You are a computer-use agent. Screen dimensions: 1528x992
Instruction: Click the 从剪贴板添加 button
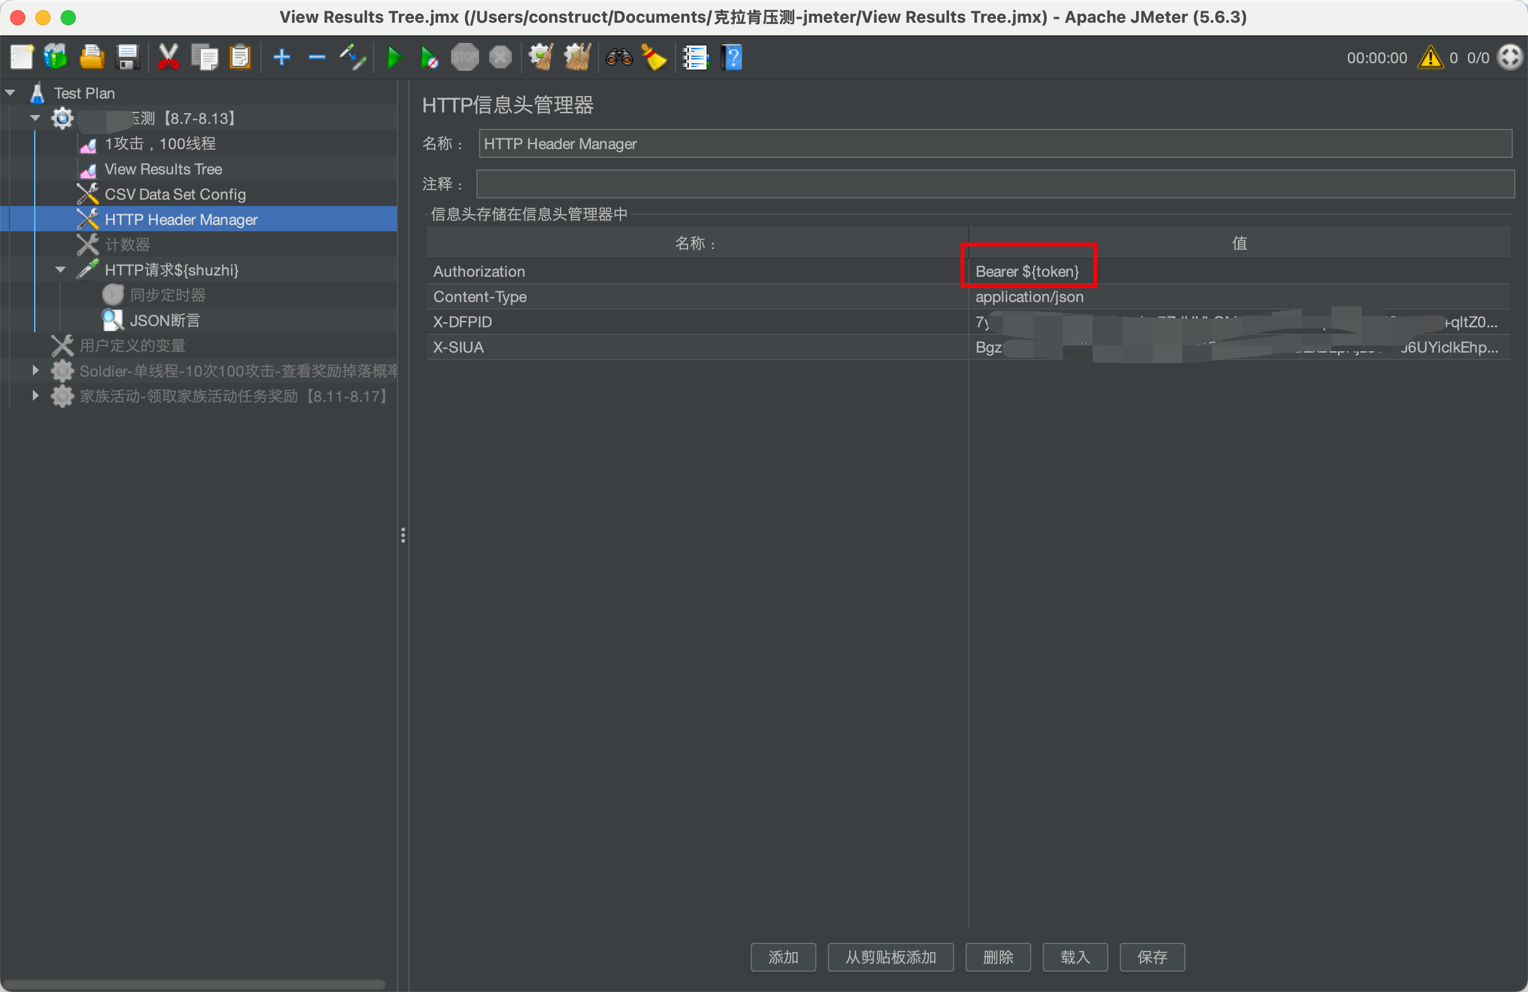coord(890,957)
